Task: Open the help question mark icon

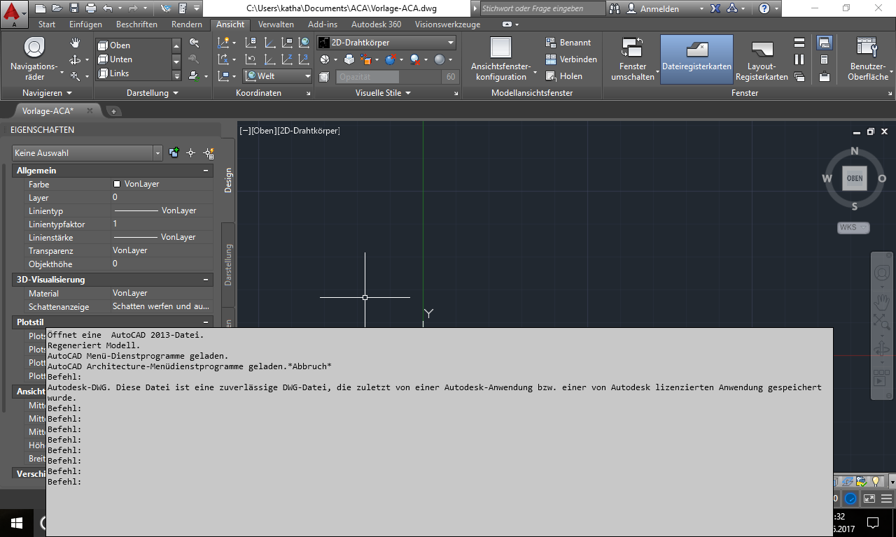Action: click(764, 8)
